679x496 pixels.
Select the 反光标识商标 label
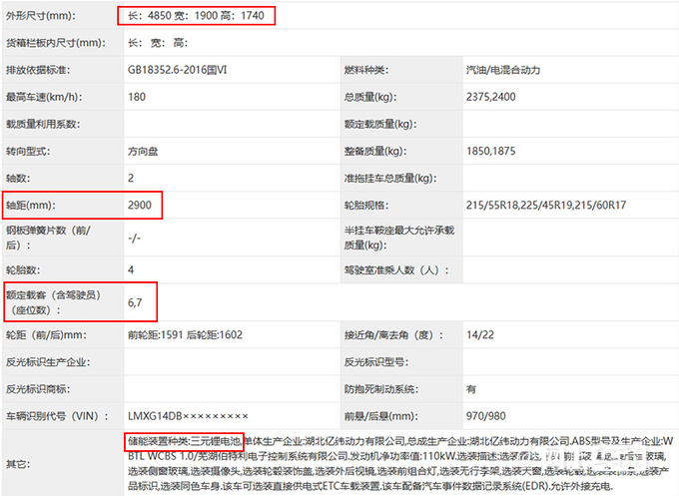pos(38,389)
